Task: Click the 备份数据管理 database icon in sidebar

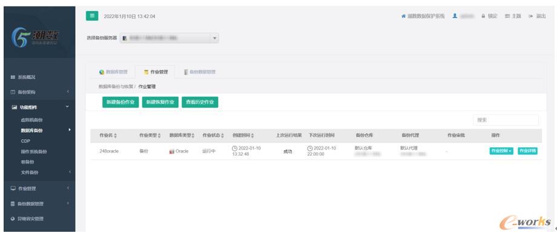Action: click(x=13, y=204)
